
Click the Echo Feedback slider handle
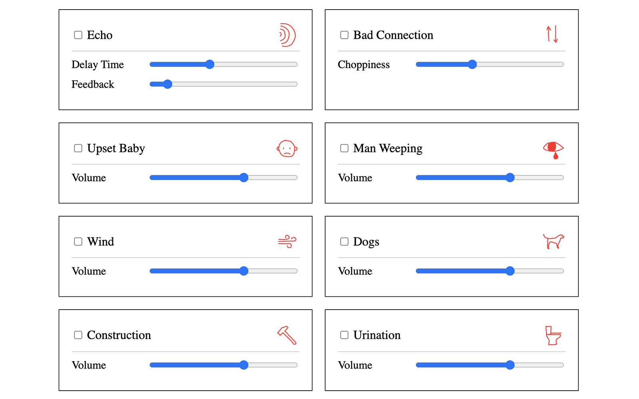click(x=168, y=84)
